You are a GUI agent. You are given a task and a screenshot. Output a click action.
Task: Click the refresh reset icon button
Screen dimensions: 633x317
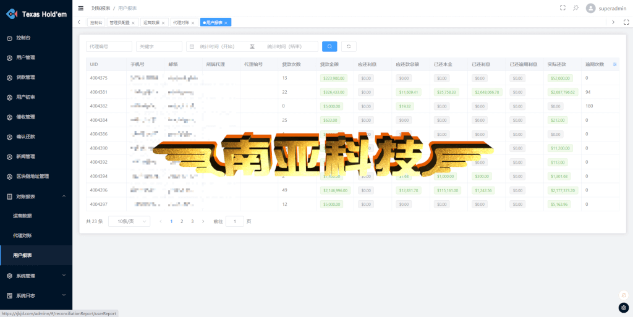coord(349,46)
